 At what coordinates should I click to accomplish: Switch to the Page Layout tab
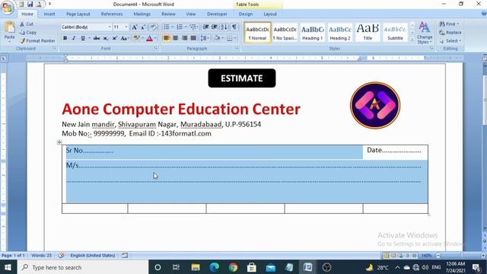(78, 14)
